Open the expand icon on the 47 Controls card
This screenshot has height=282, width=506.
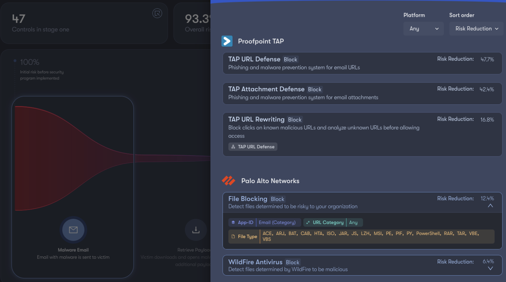pyautogui.click(x=157, y=14)
